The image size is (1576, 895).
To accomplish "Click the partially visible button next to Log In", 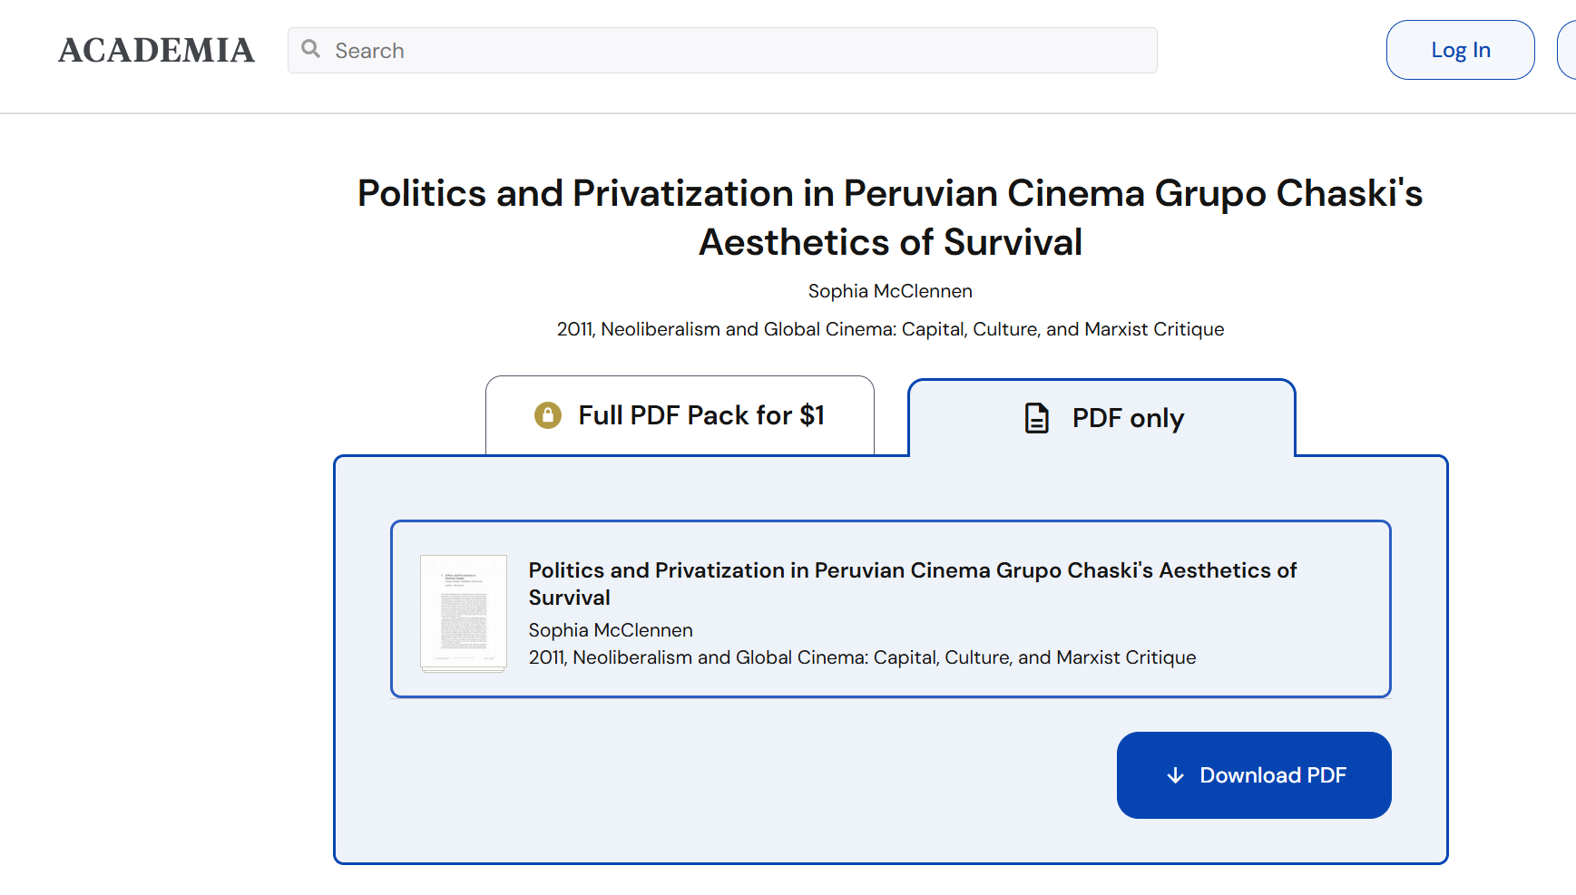I will coord(1567,50).
